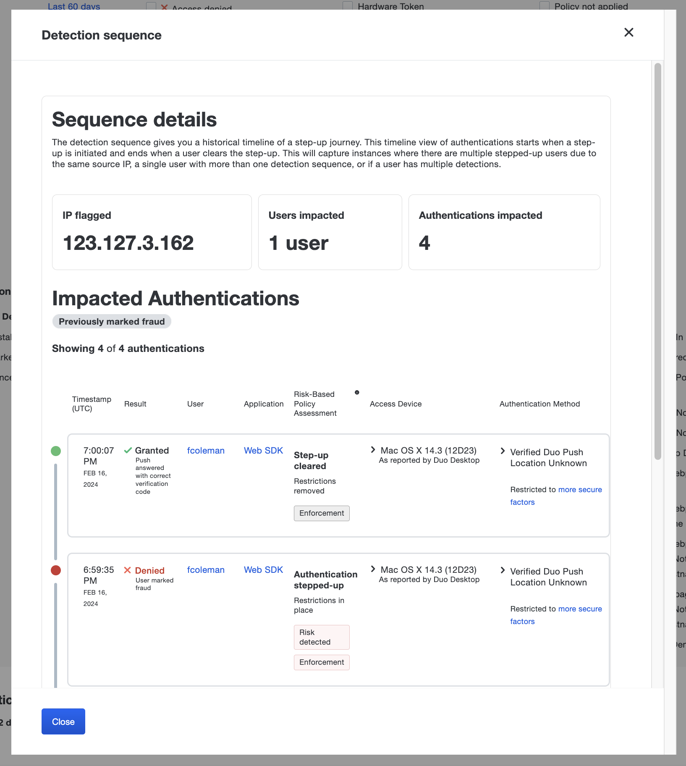This screenshot has width=686, height=766.
Task: Expand Verified Duo Push details in the granted row
Action: (x=503, y=451)
